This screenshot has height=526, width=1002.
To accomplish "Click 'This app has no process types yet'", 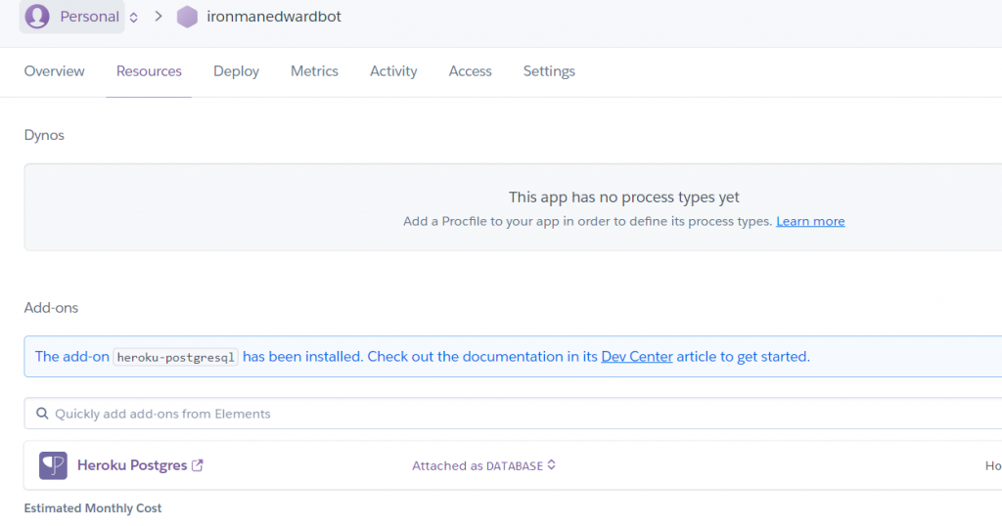I will tap(623, 197).
